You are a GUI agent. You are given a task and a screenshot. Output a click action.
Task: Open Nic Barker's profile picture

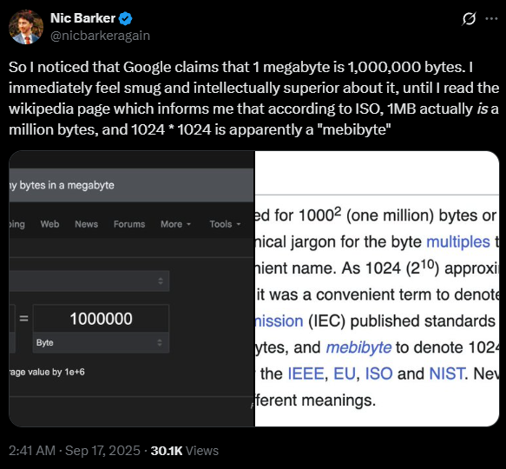(x=26, y=27)
